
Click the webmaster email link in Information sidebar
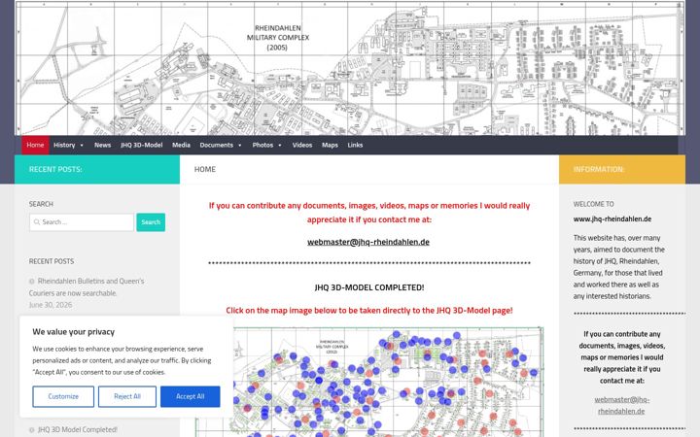click(x=621, y=405)
